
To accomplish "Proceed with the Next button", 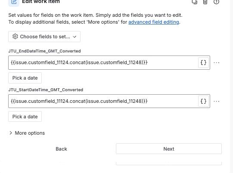I will point(169,149).
